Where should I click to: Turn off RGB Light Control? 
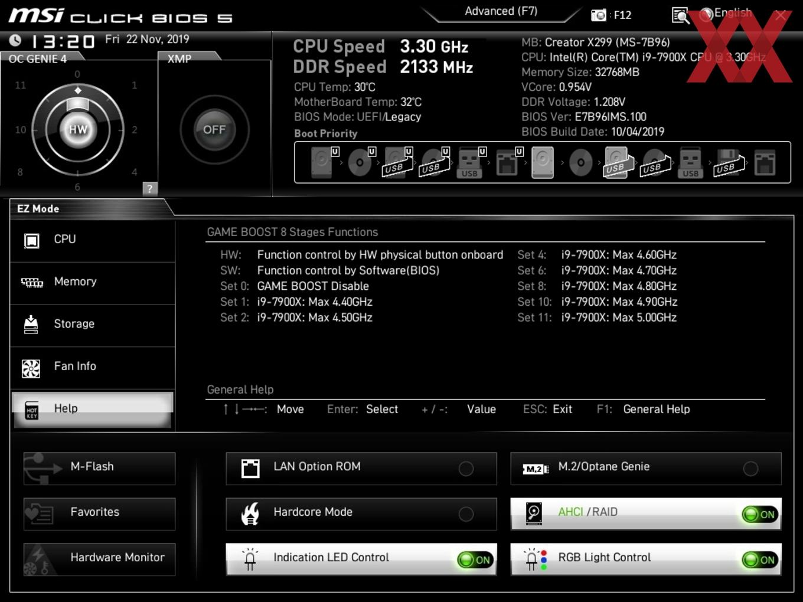[x=760, y=560]
